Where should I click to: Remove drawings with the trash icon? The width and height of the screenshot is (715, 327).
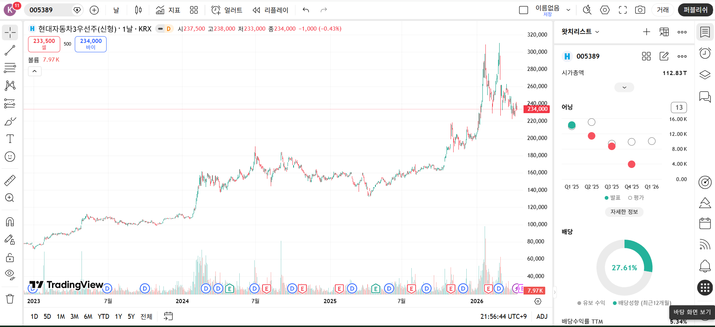[x=10, y=299]
